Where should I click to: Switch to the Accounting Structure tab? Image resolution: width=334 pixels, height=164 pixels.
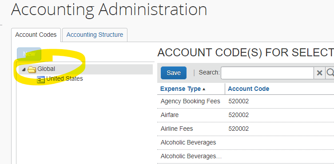click(95, 35)
